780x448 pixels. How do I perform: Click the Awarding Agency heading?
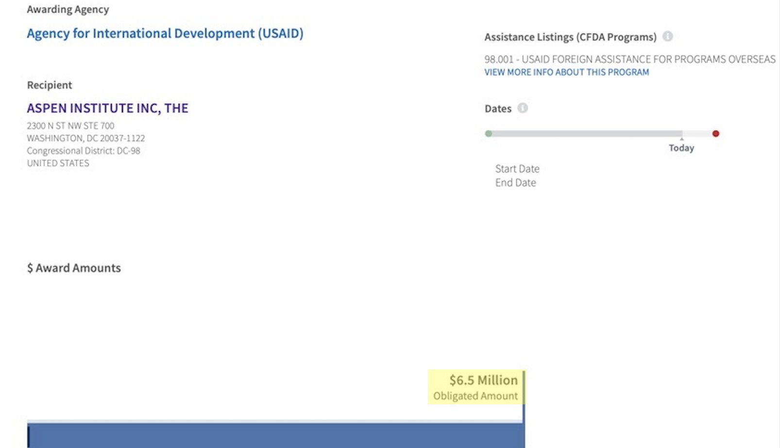coord(68,9)
